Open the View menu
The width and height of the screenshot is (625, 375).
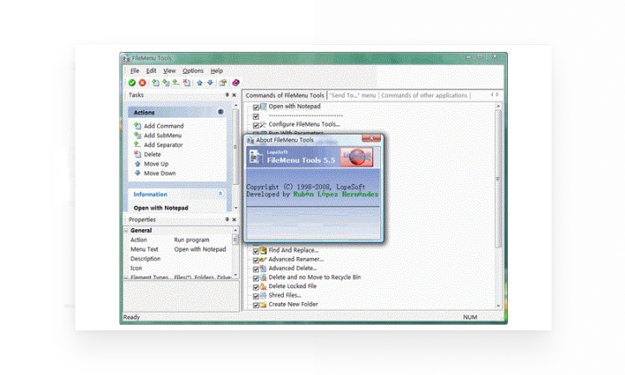[x=169, y=70]
